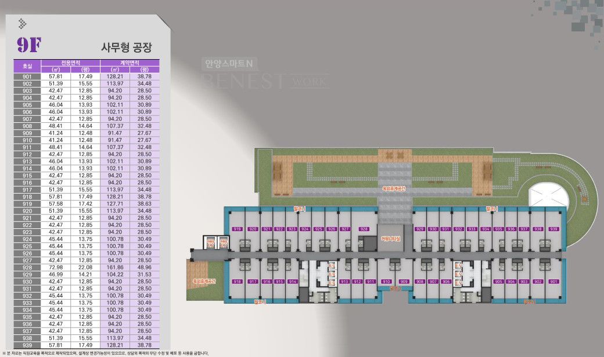Click the 옥외휴게공간 label on the rooftop garden

(x=396, y=188)
